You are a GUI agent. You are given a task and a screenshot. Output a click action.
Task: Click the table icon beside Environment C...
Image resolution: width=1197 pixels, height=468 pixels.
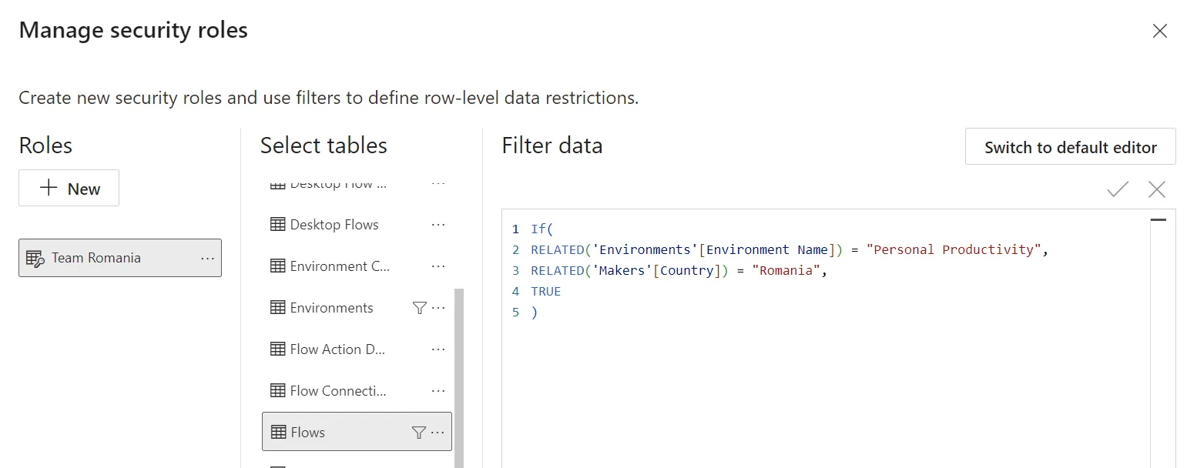click(x=278, y=266)
